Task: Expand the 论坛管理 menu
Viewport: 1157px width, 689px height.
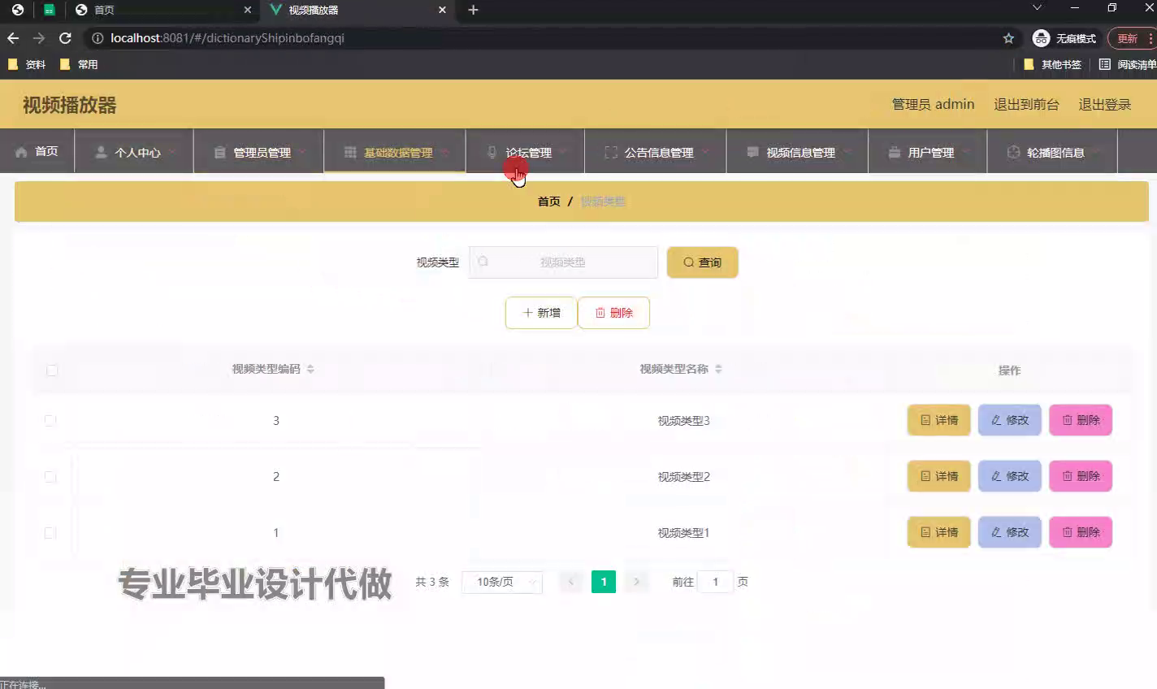Action: tap(525, 152)
